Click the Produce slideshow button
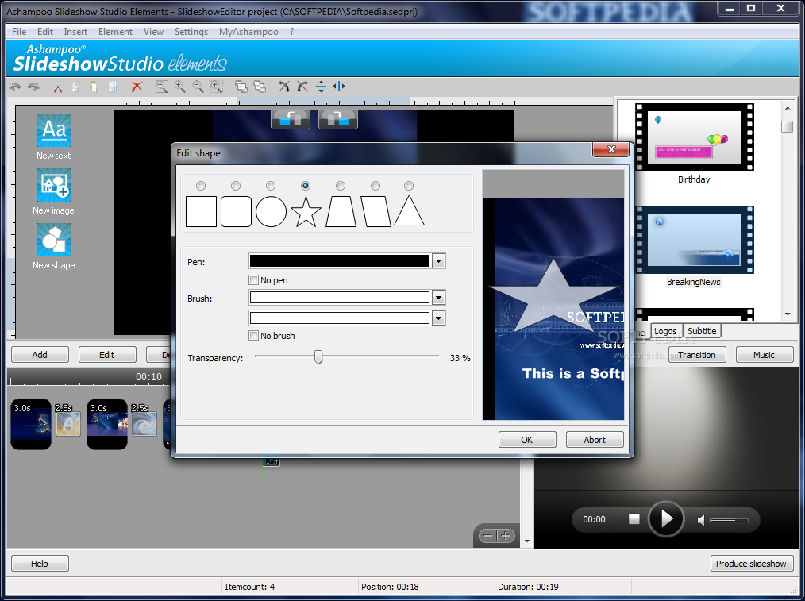Image resolution: width=805 pixels, height=601 pixels. pos(752,564)
